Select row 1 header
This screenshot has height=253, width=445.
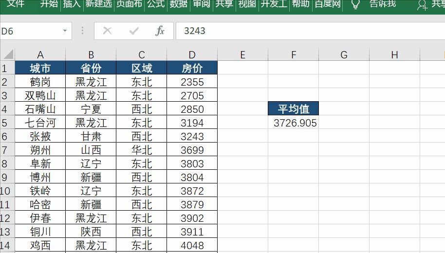click(x=7, y=68)
